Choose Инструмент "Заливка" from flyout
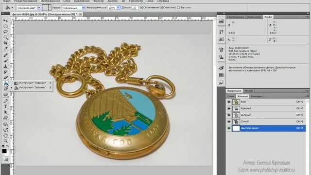 tap(33, 87)
